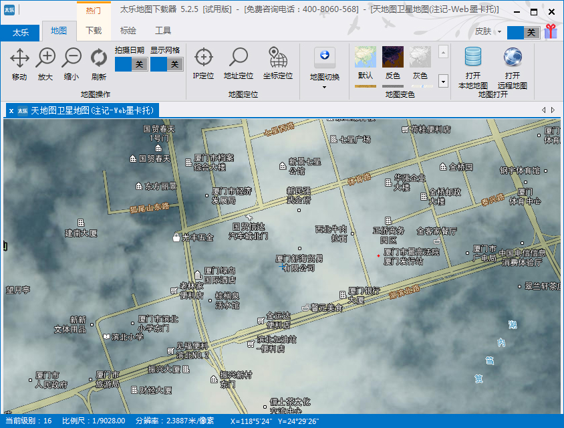Toggle the 拍摄日期 switch
Image resolution: width=564 pixels, height=428 pixels.
131,64
